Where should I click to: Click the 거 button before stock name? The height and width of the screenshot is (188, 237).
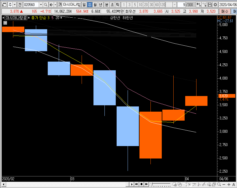click(x=60, y=5)
